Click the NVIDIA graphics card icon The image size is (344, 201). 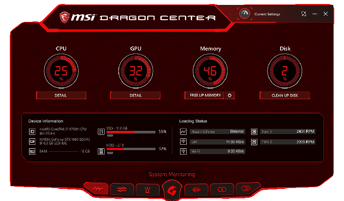coord(32,142)
